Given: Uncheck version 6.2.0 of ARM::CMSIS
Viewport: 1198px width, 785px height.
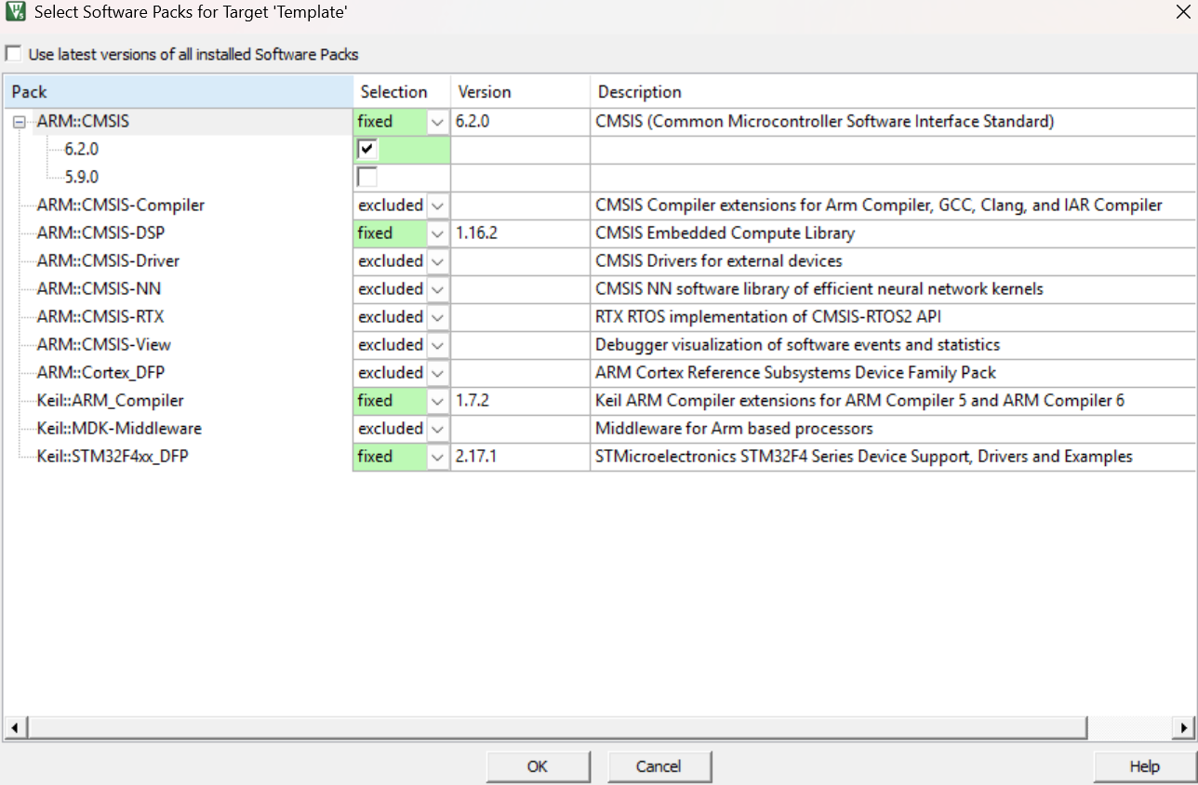Looking at the screenshot, I should 366,149.
